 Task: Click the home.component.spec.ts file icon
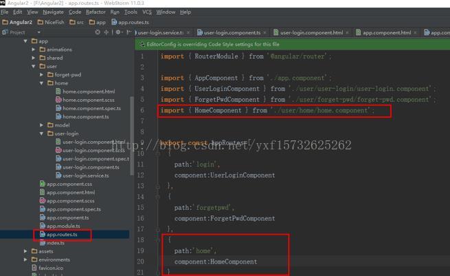click(x=58, y=108)
